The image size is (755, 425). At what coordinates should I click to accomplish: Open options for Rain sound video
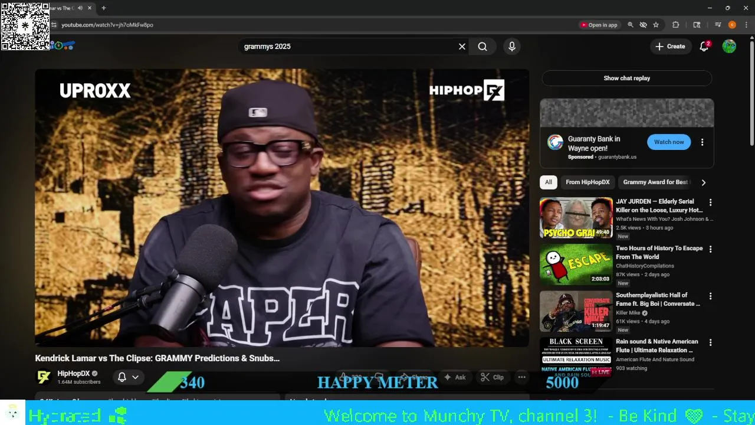(x=710, y=342)
